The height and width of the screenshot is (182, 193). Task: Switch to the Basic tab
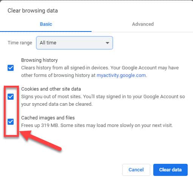(46, 24)
